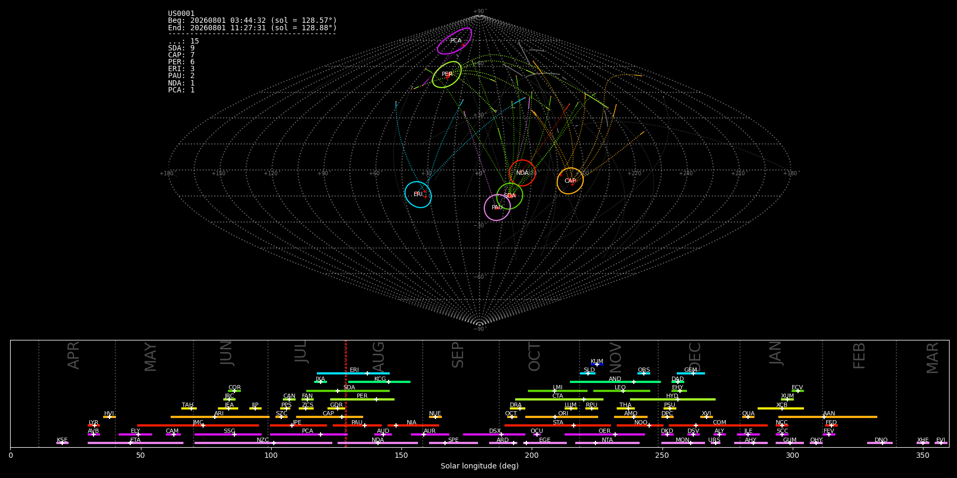957x478 pixels.
Task: Click the HYD shower bar in timeline
Action: click(673, 399)
